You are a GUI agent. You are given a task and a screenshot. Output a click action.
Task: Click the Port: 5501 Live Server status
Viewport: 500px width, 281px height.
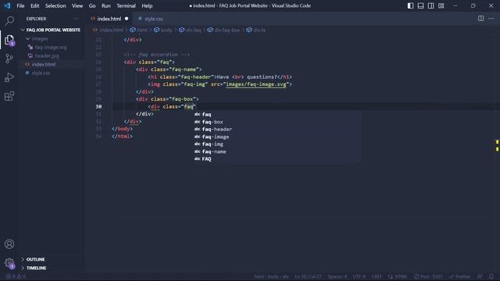click(x=428, y=276)
